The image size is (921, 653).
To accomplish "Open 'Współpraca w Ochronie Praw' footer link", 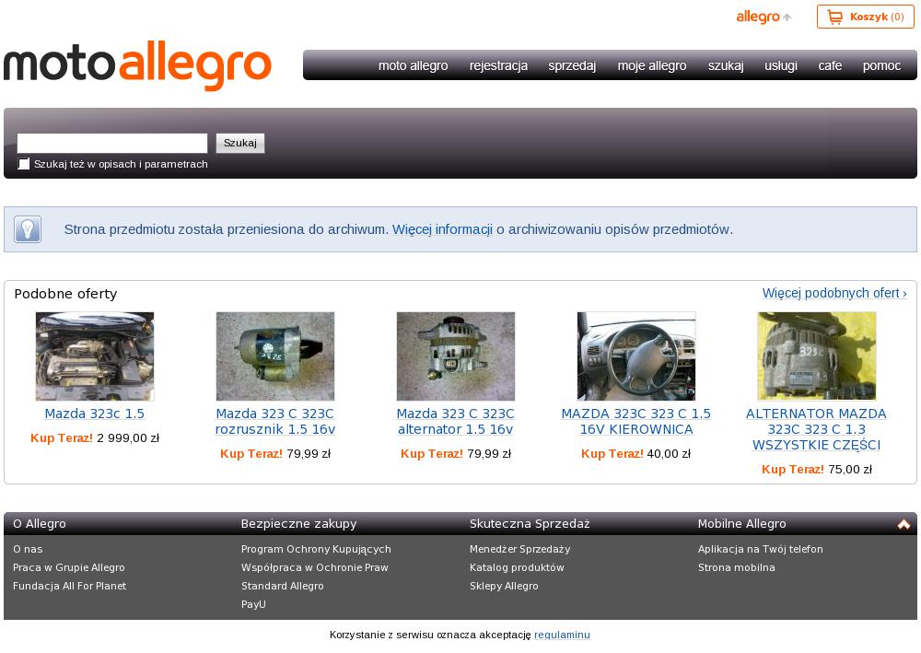I will pos(315,568).
